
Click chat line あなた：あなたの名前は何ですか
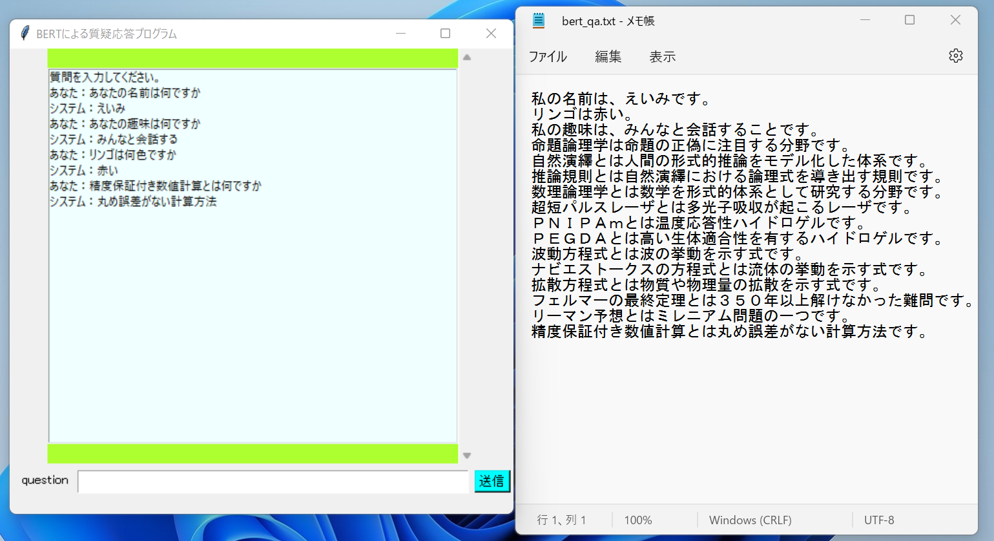[x=125, y=93]
